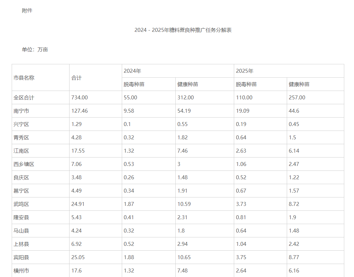Click the 全区合计 row label
The image size is (354, 277).
(x=23, y=97)
